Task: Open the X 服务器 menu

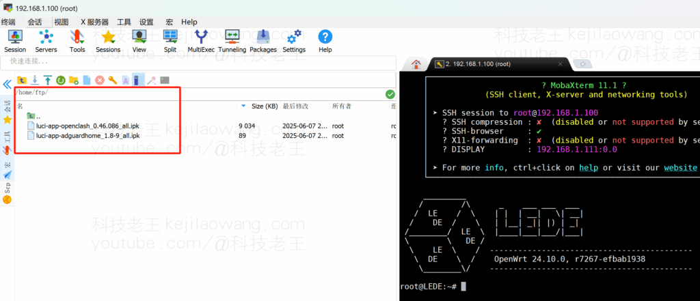Action: click(94, 22)
